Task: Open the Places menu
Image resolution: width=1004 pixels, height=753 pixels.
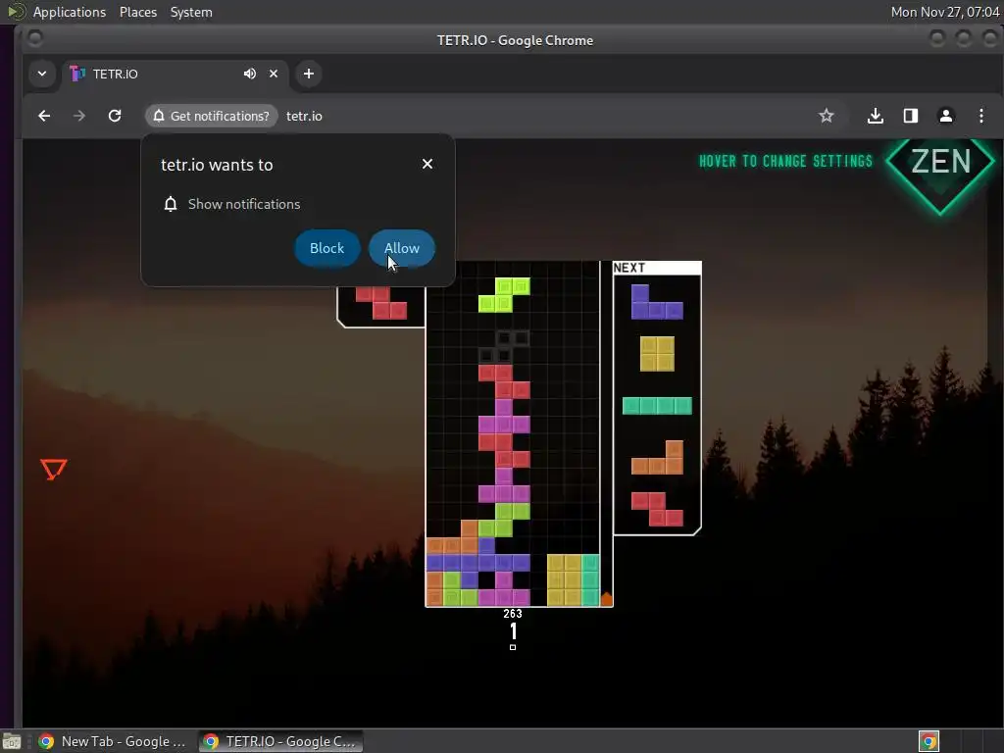Action: tap(138, 12)
